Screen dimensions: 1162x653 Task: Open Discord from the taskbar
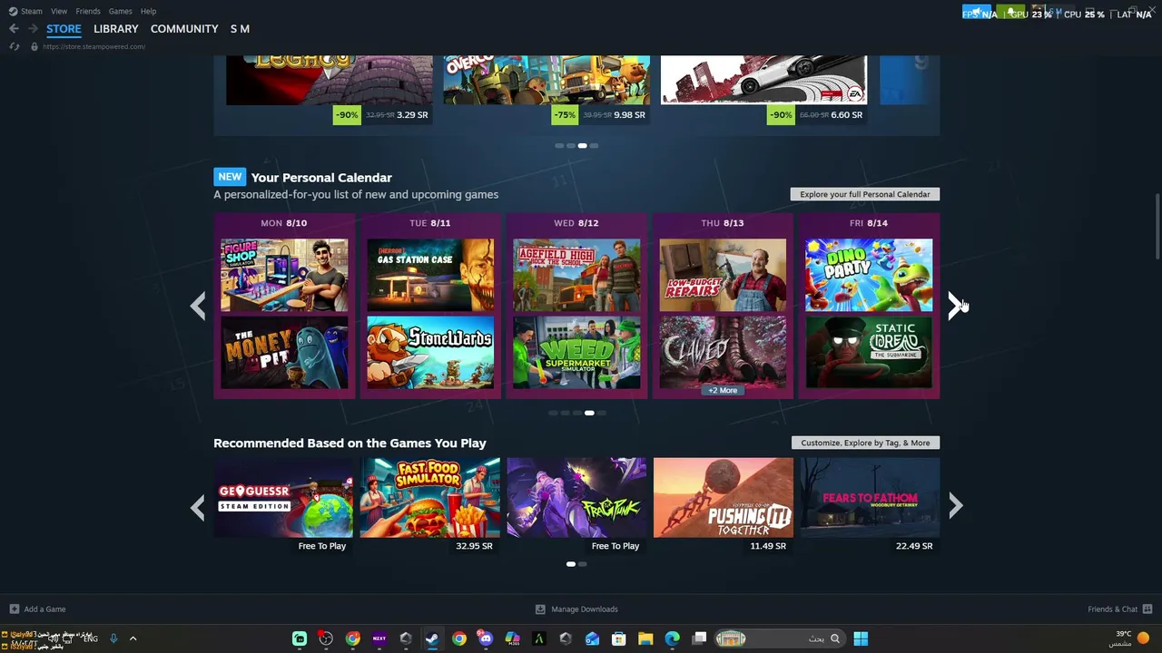point(486,638)
